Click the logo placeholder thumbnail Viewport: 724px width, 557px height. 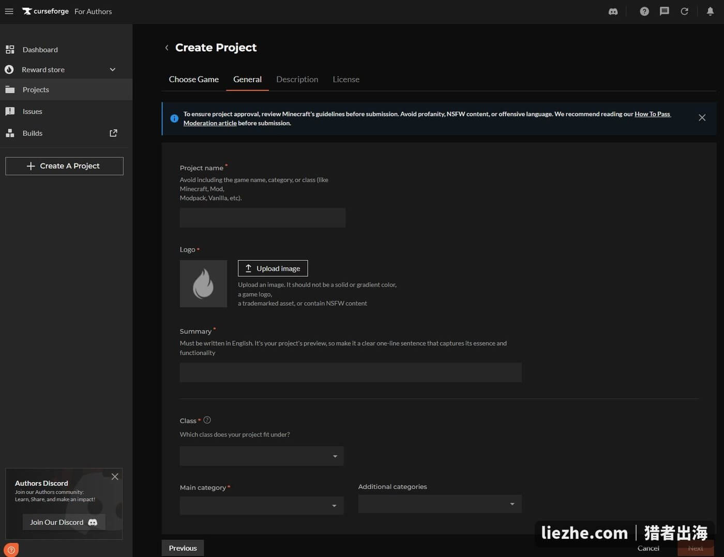coord(203,284)
